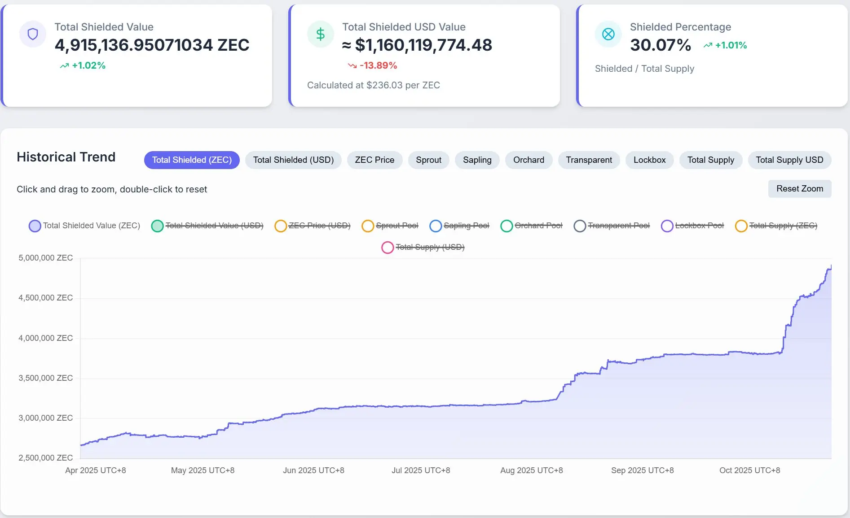
Task: Click the 4,915,136.95071034 ZEC value
Action: point(152,45)
